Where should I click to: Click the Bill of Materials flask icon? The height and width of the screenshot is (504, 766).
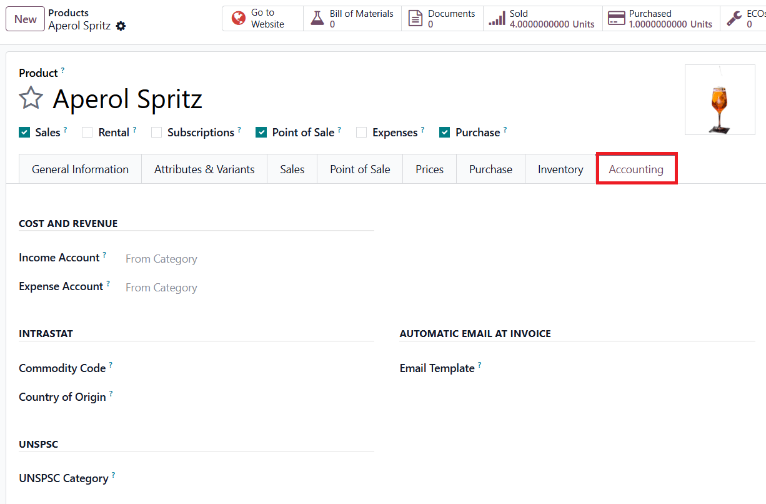click(x=317, y=19)
